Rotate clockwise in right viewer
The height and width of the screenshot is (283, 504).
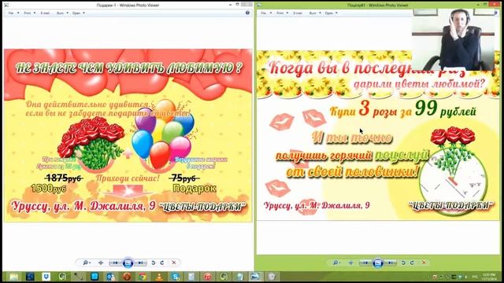(412, 263)
